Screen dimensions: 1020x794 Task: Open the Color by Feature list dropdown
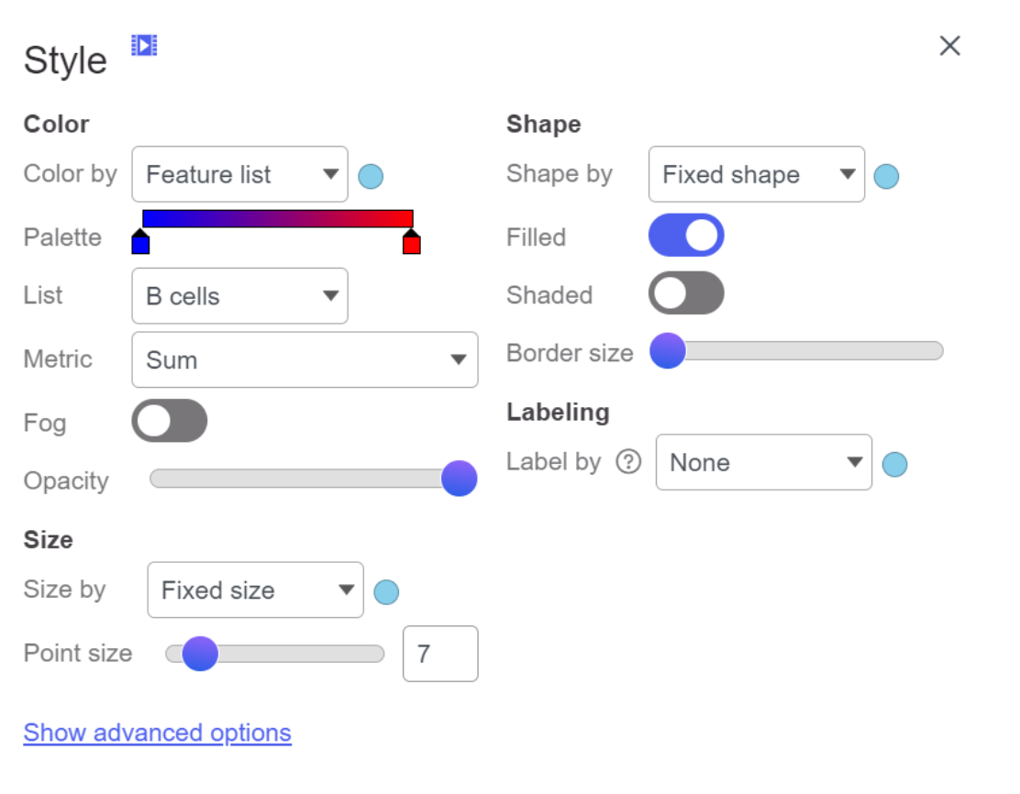coord(239,174)
